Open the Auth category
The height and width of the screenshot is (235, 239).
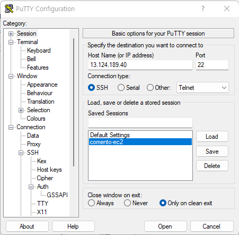42,187
